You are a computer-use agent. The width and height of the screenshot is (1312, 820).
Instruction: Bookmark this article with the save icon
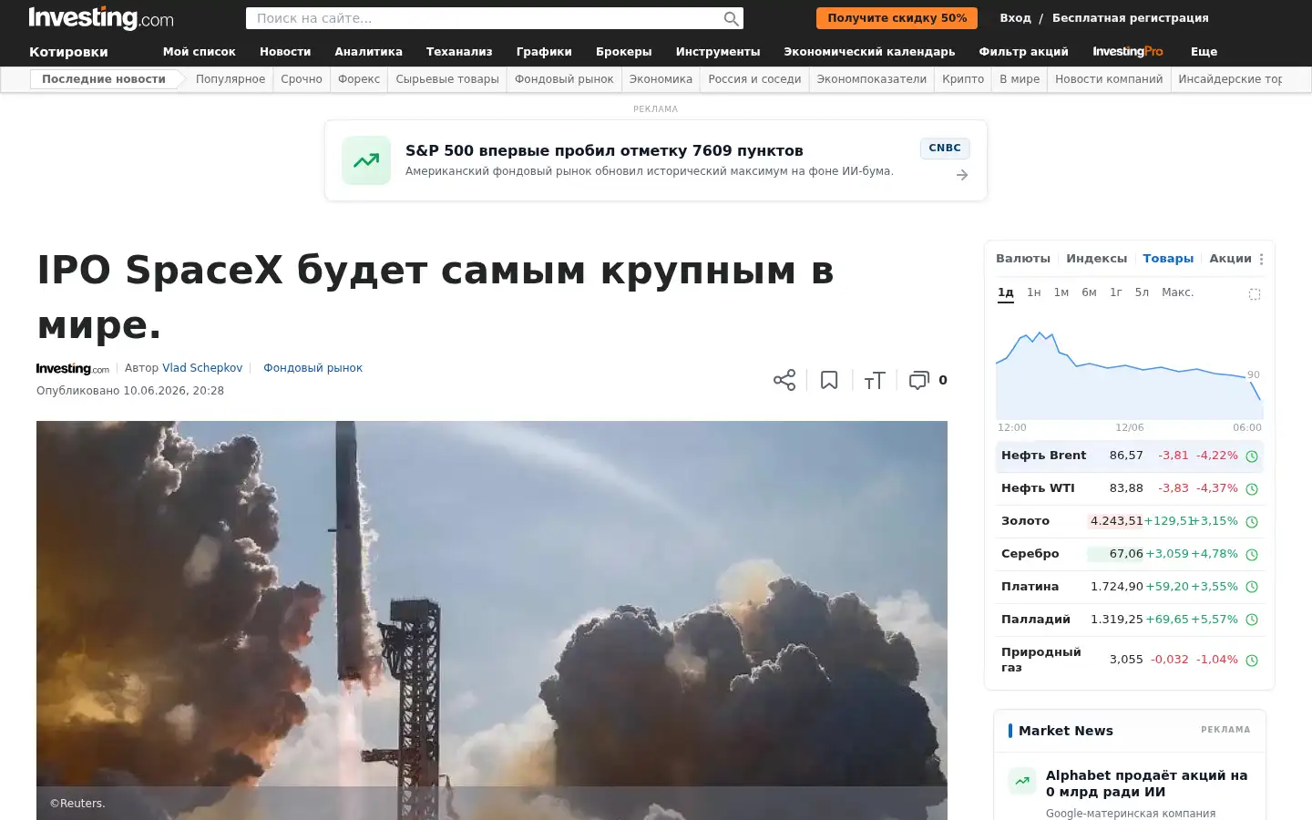829,380
